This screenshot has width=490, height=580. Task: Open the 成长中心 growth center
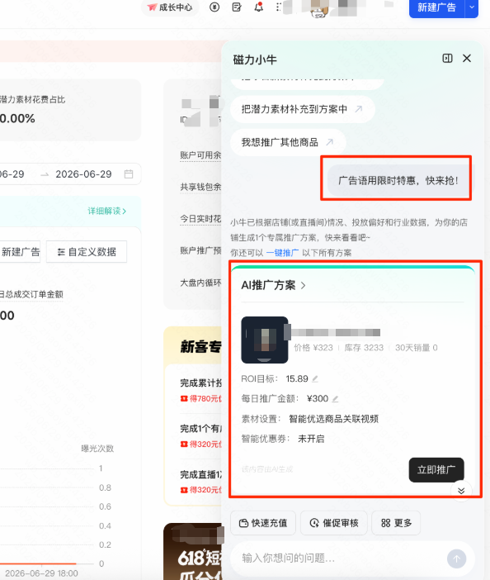170,7
